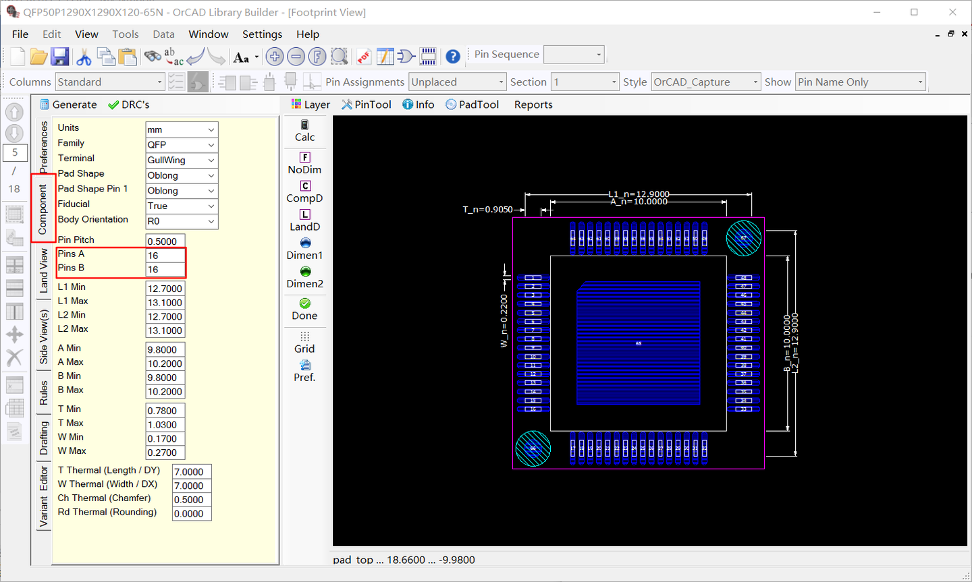Open the PinTool
The image size is (972, 582).
pyautogui.click(x=366, y=105)
